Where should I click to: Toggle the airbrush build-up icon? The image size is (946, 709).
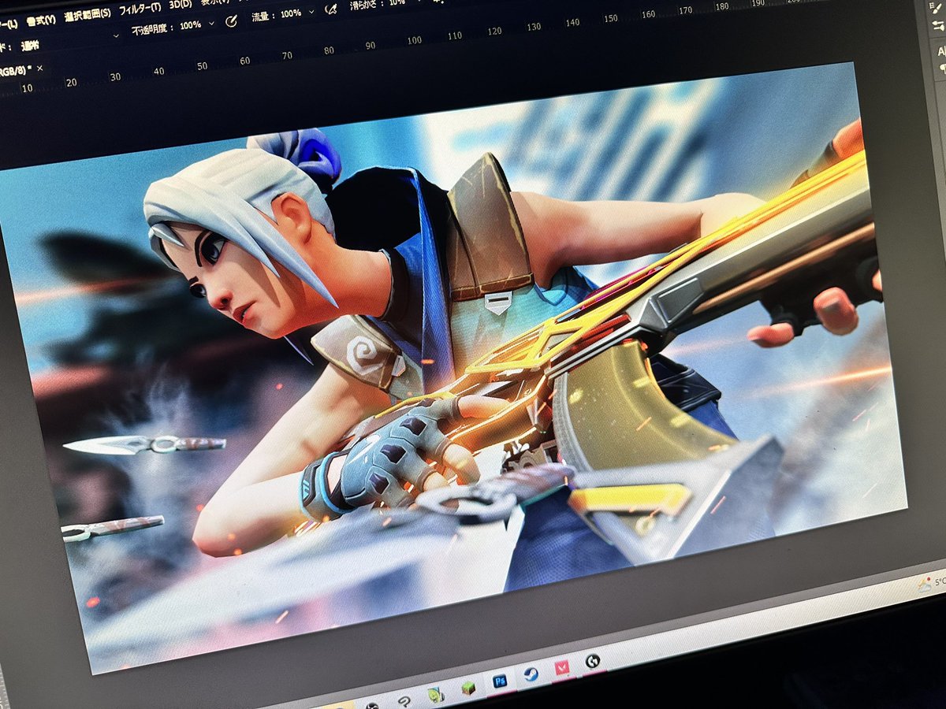[332, 9]
